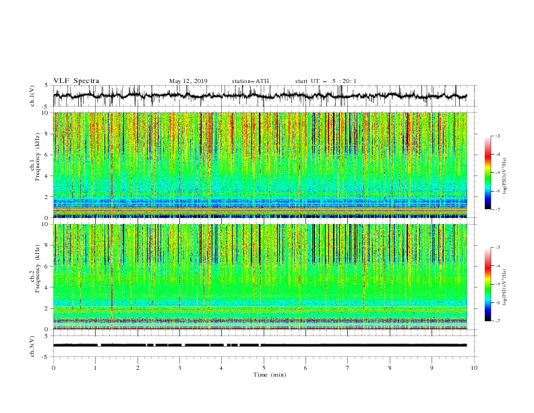Click the '-3' label on the upper colorbar
Image resolution: width=534 pixels, height=413 pixels.
(498, 136)
